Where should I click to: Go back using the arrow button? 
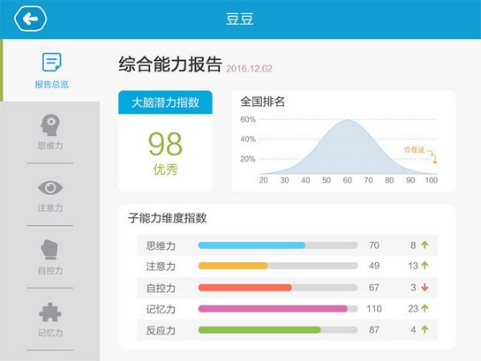30,19
